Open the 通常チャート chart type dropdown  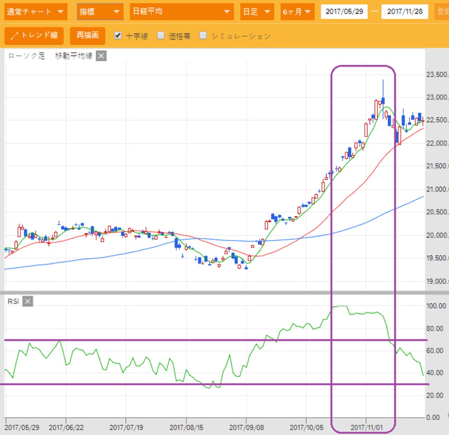pos(36,12)
